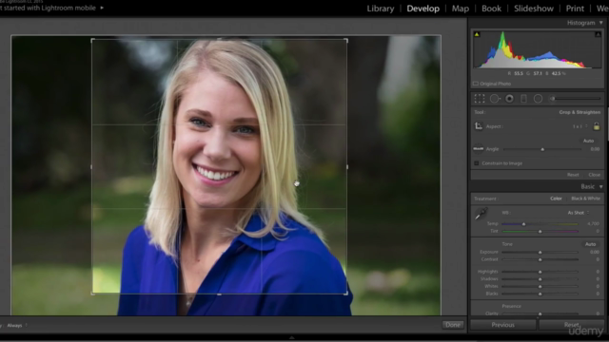Click the Temp slider handle
Viewport: 609px width, 342px height.
coord(523,224)
